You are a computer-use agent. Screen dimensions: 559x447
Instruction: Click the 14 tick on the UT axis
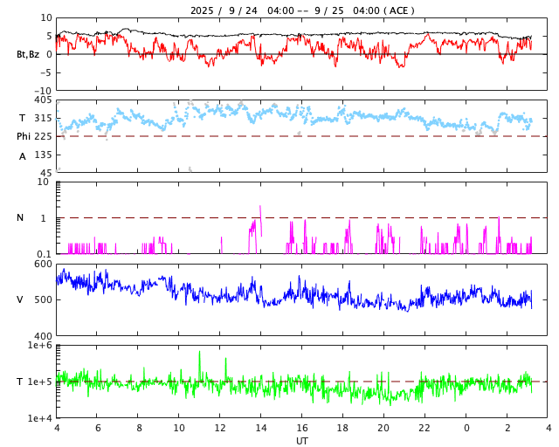pos(261,429)
